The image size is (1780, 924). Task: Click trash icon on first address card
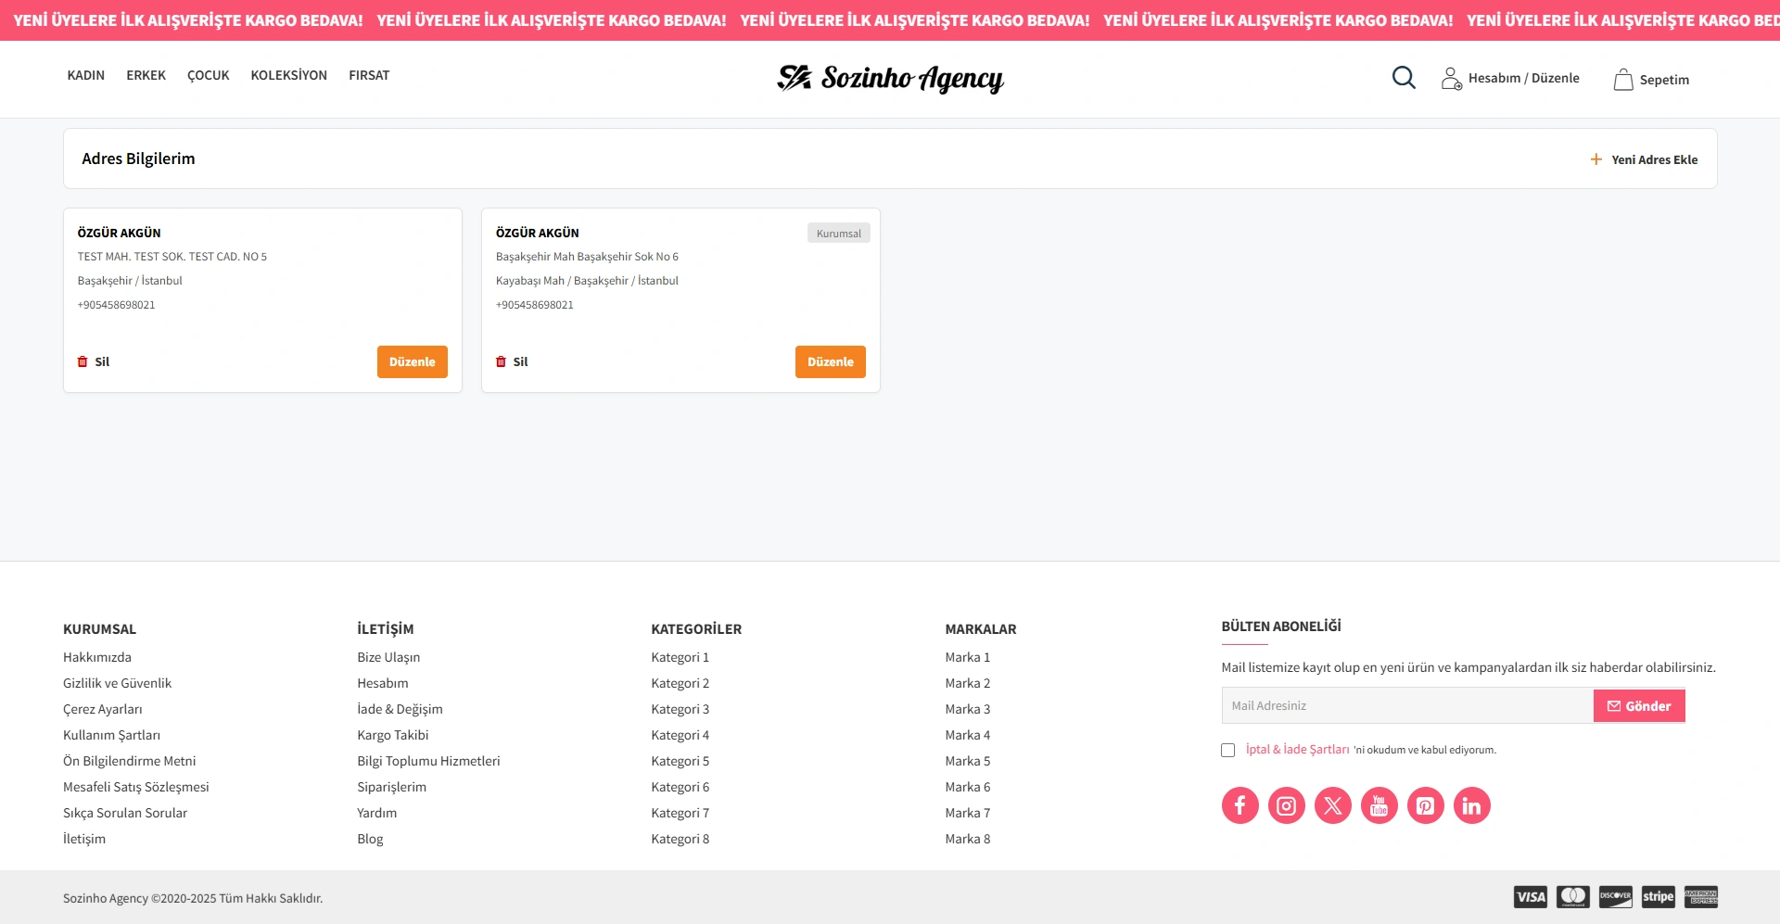[83, 361]
